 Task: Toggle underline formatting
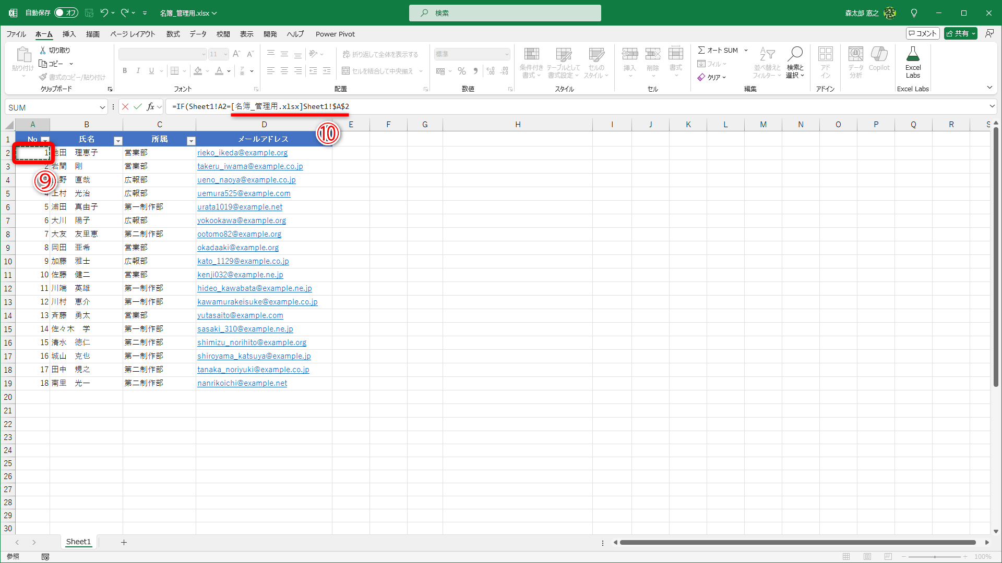coord(151,70)
